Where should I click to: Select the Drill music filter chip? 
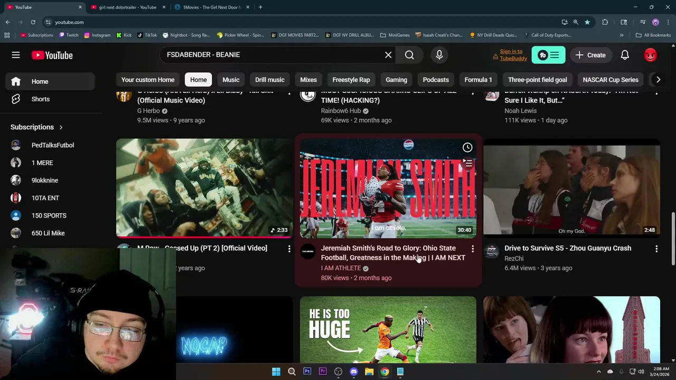coord(270,80)
